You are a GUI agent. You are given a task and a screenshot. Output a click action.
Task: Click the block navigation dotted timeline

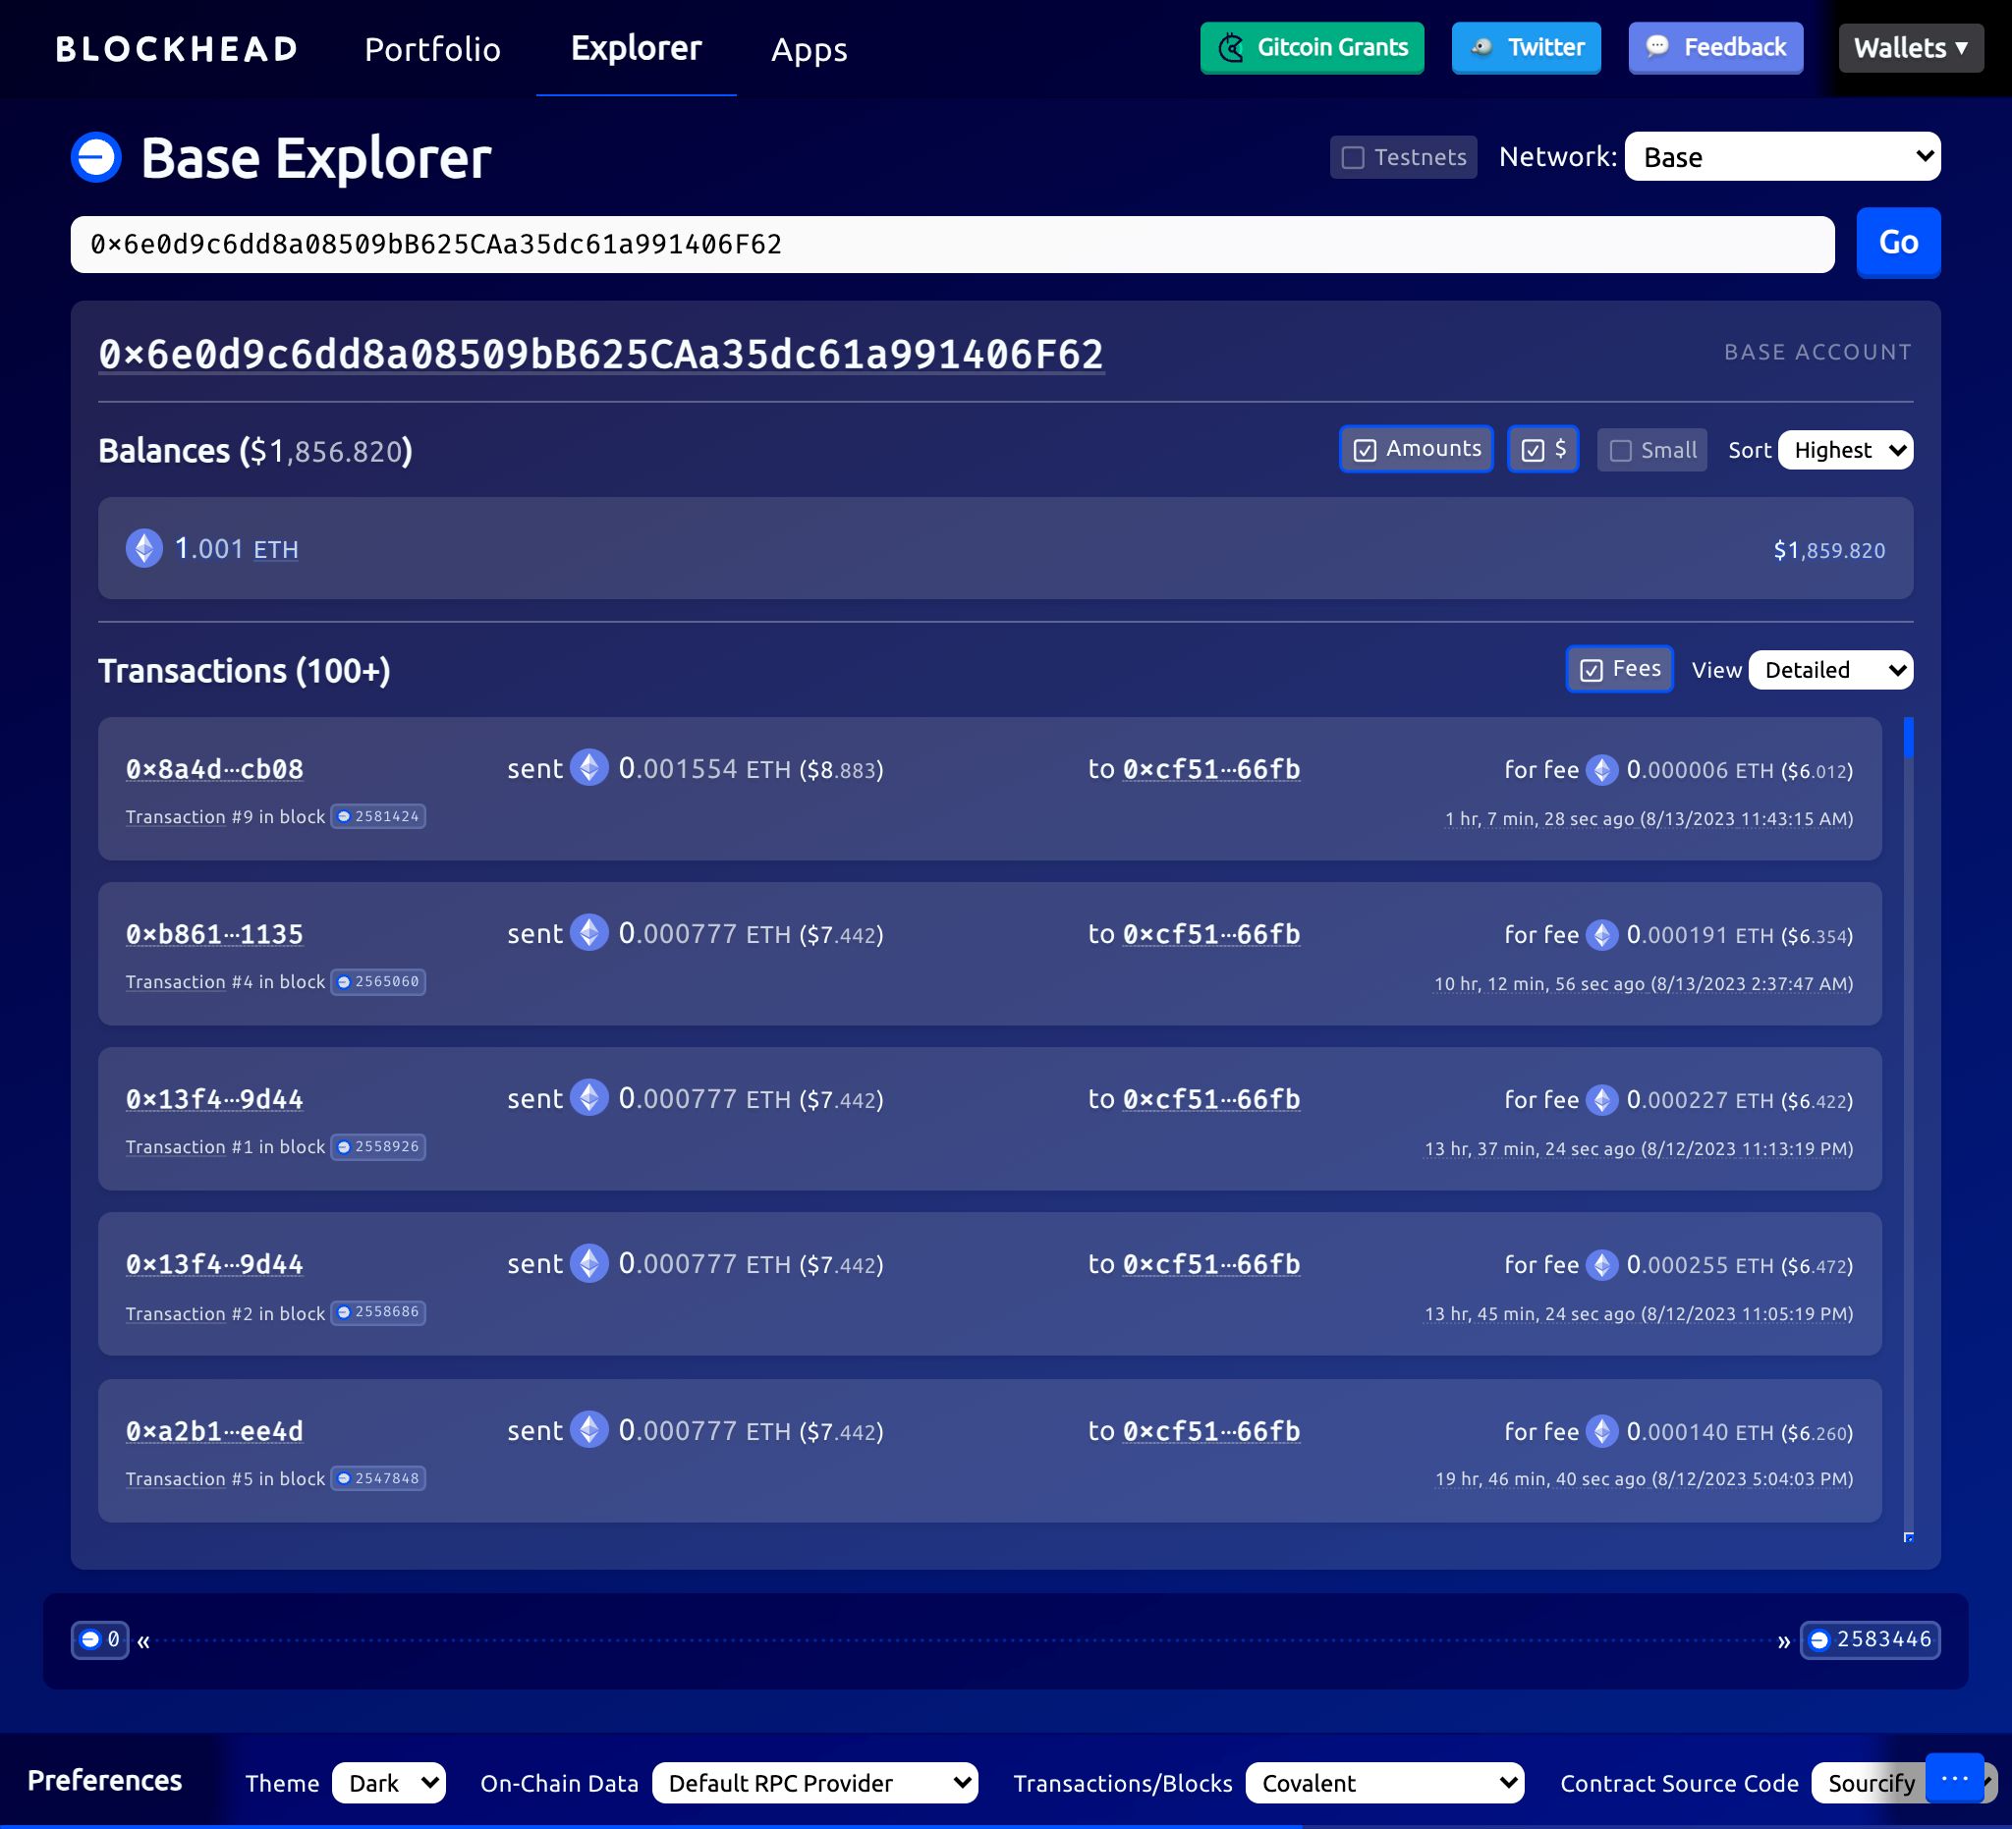[x=964, y=1640]
